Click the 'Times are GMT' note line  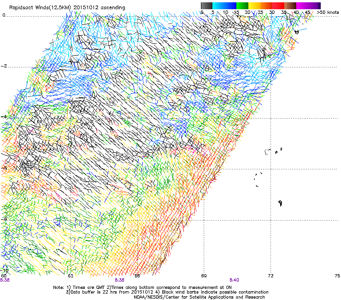[x=142, y=288]
